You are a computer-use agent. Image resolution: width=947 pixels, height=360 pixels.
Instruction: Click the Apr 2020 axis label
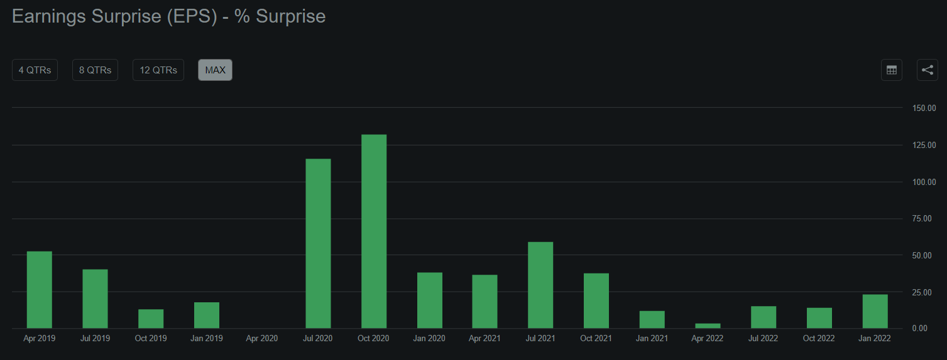tap(262, 339)
